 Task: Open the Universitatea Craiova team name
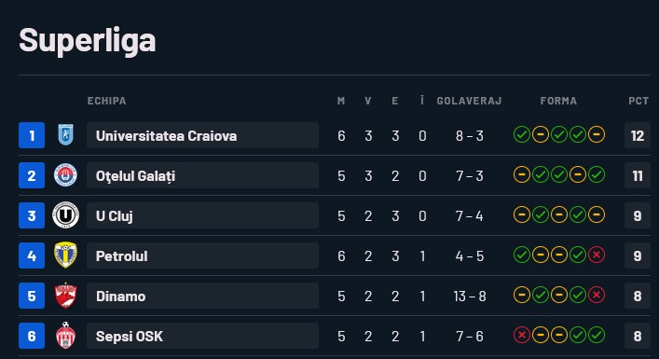point(167,136)
